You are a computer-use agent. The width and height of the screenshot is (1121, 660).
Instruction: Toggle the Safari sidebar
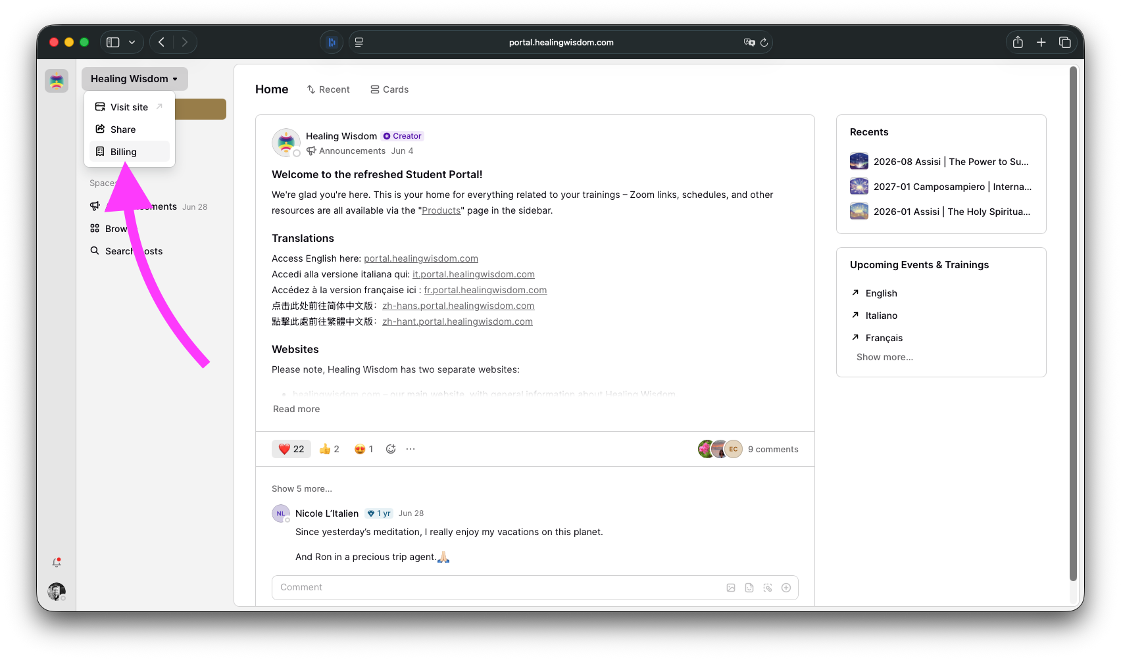coord(113,42)
